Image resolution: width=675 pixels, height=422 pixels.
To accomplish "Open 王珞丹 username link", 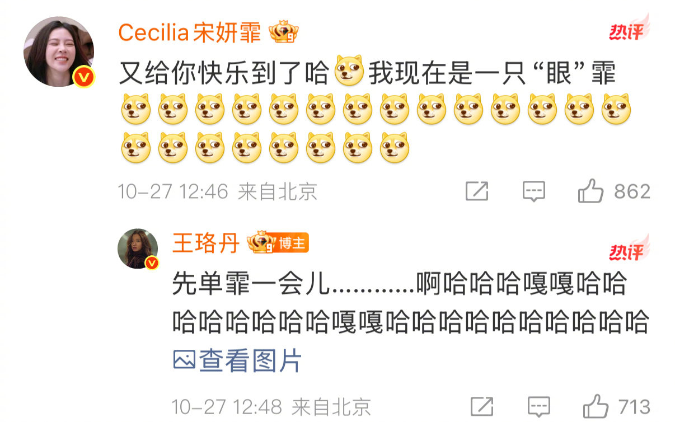I will [x=206, y=243].
